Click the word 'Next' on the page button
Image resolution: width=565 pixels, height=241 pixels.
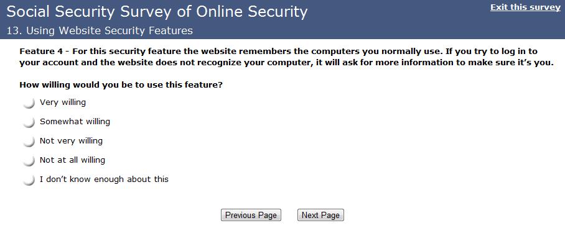(310, 215)
